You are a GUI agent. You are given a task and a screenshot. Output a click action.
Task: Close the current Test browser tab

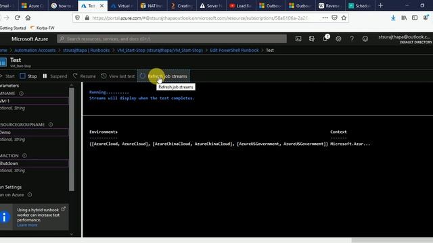102,5
